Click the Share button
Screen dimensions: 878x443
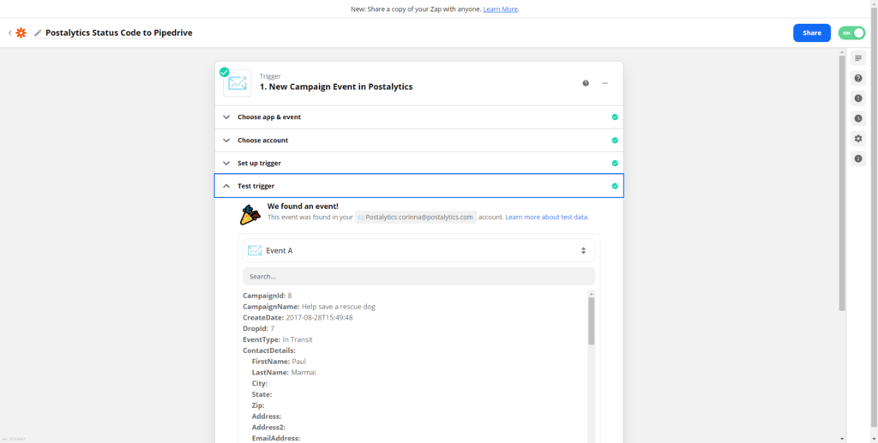coord(811,33)
